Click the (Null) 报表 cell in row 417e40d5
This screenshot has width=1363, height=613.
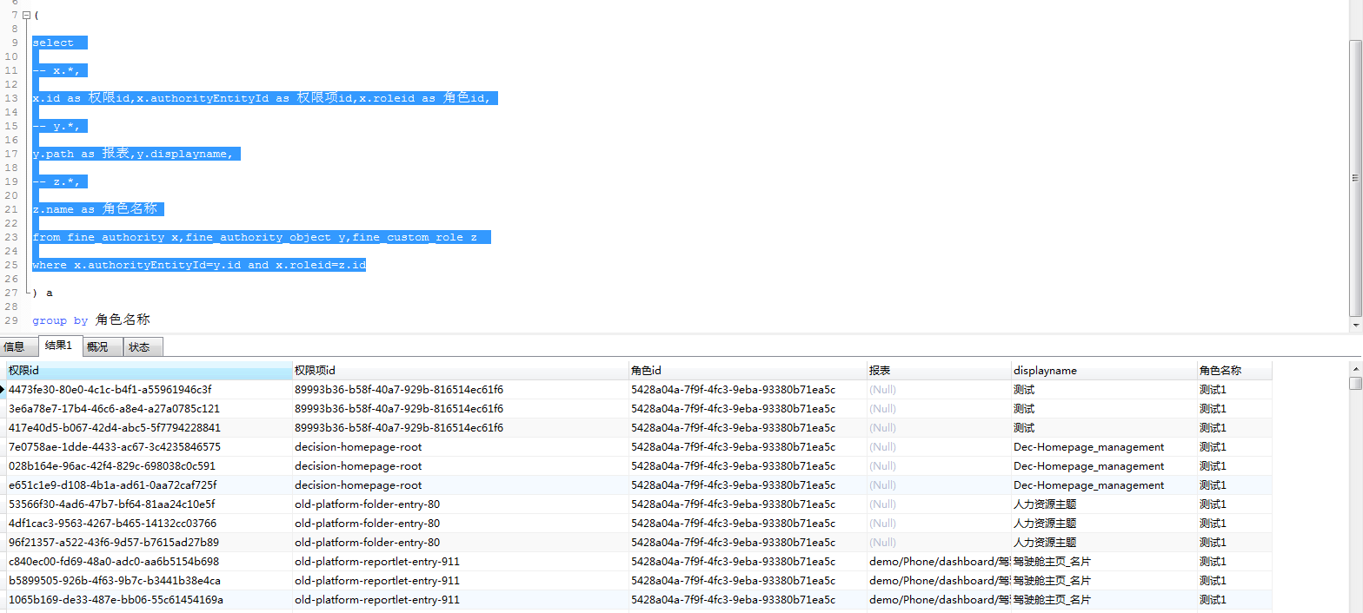pyautogui.click(x=939, y=428)
